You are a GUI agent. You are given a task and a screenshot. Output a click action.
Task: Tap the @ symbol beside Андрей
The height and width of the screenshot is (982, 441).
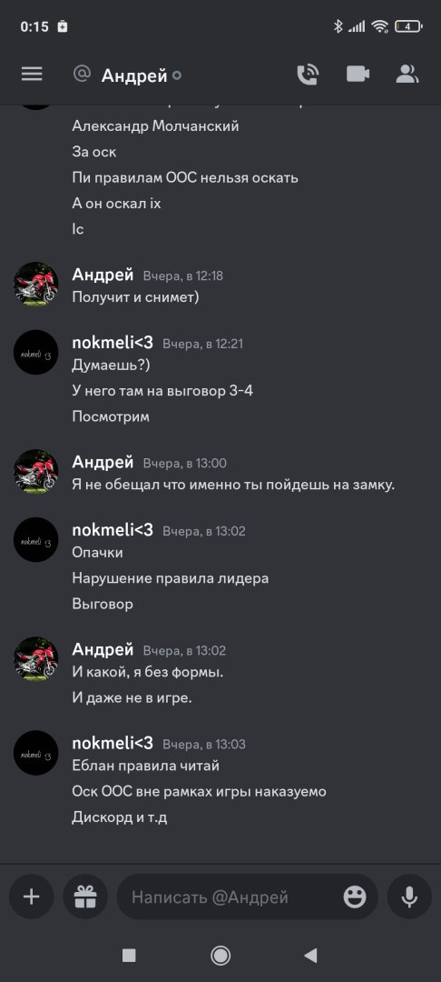tap(82, 74)
